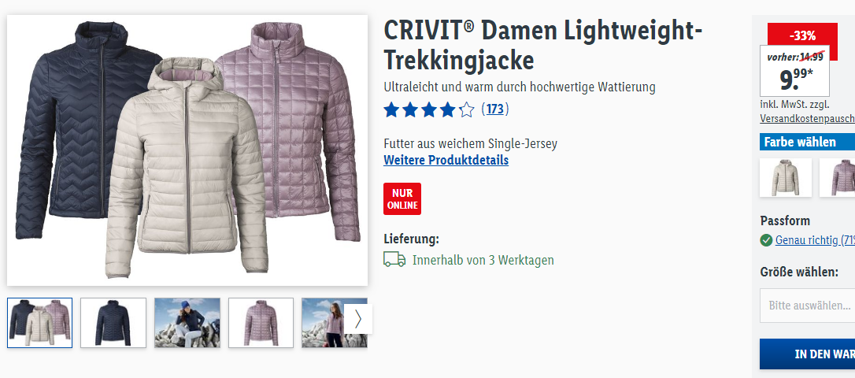Open the 173 reviews link
The width and height of the screenshot is (855, 378).
click(495, 109)
